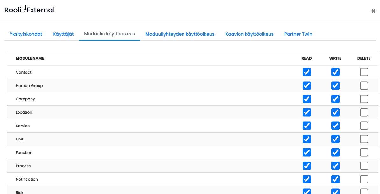The width and height of the screenshot is (380, 194).
Task: Toggle Write permission for Service
Action: (x=335, y=126)
